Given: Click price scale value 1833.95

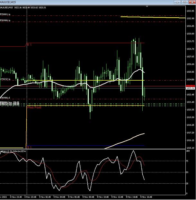Looking at the screenshot, I should tap(190, 11).
